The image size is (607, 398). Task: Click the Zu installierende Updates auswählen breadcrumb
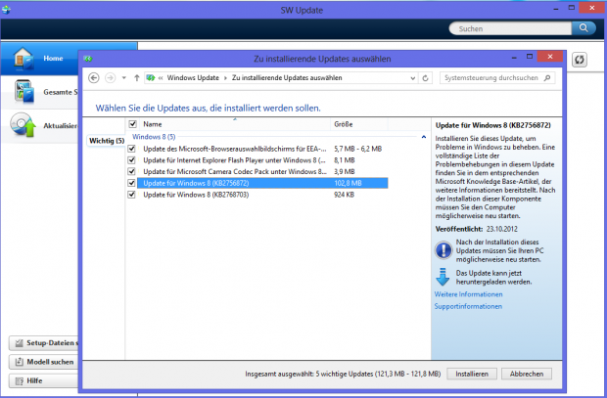point(287,78)
